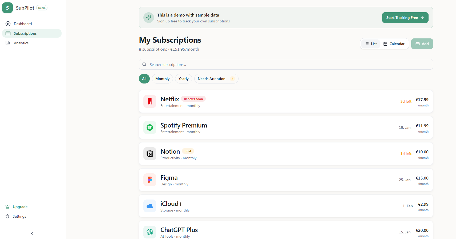Click the Netflix logo icon

150,101
